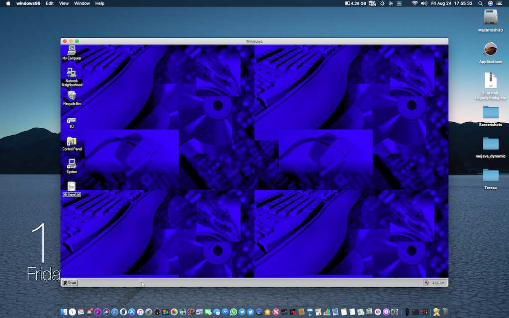
Task: Open the Photos app from the Dock
Action: [174, 312]
